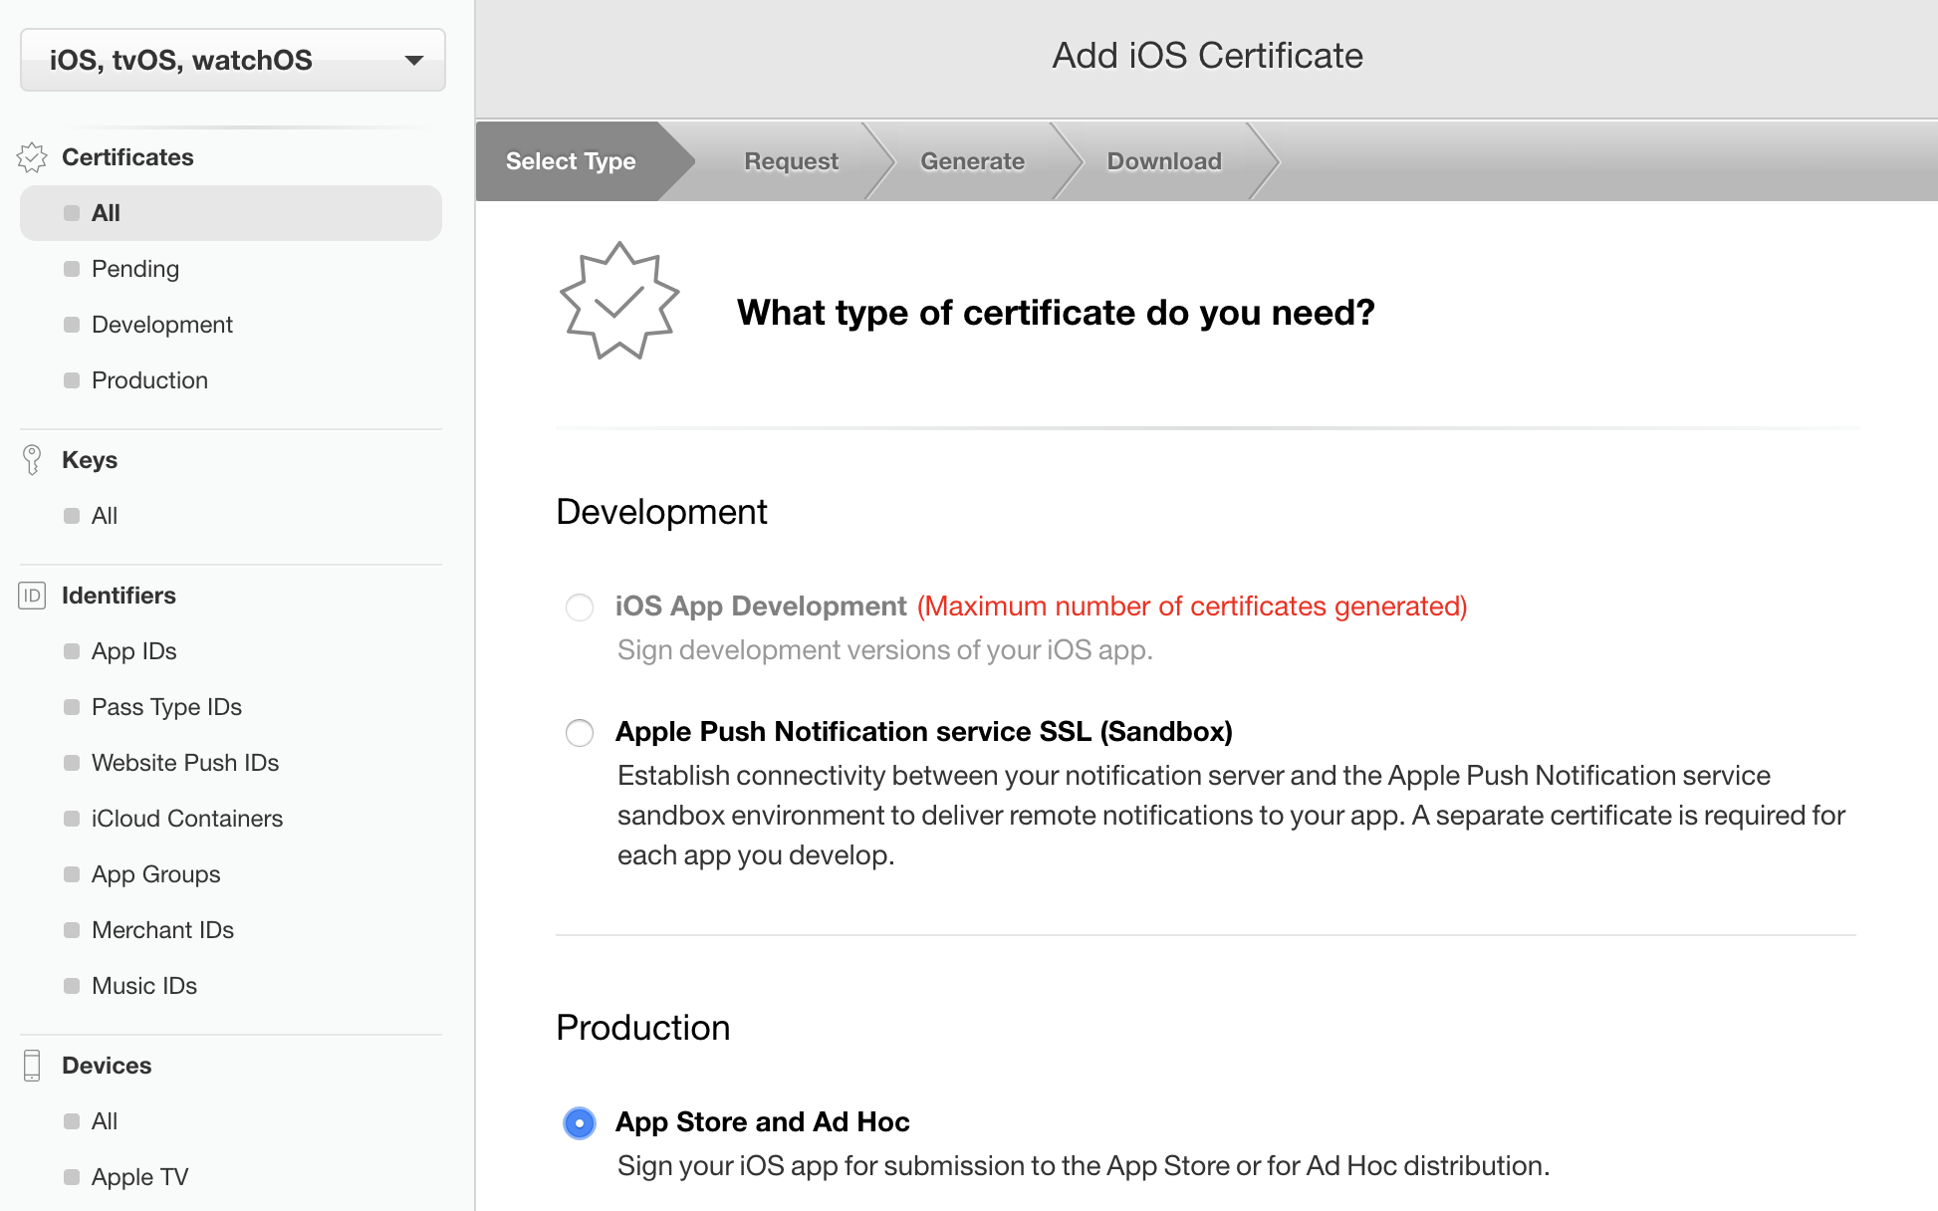Viewport: 1938px width, 1211px height.
Task: Open the Pass Type IDs page
Action: click(165, 706)
